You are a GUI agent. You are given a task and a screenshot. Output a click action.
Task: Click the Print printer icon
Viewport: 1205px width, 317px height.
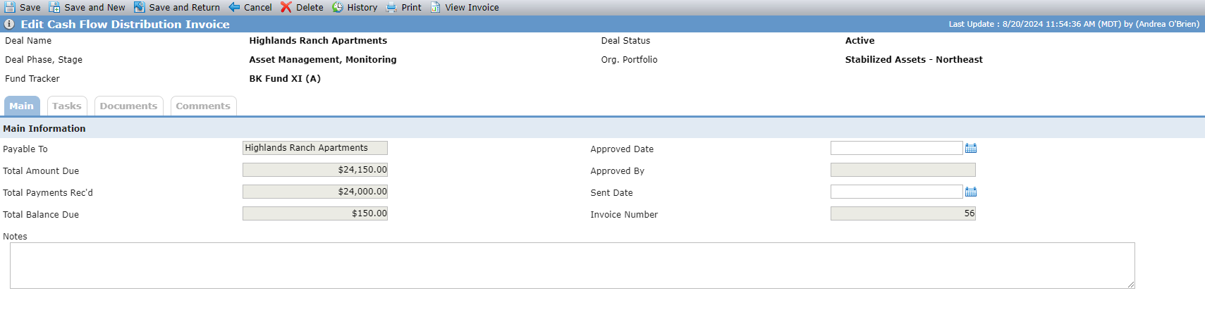click(391, 7)
